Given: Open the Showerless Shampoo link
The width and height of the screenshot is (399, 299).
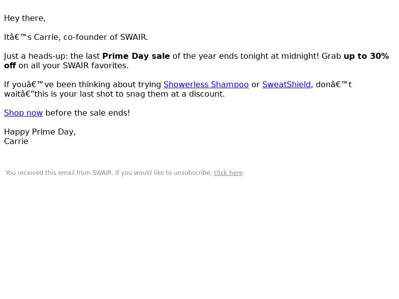Looking at the screenshot, I should click(x=206, y=84).
